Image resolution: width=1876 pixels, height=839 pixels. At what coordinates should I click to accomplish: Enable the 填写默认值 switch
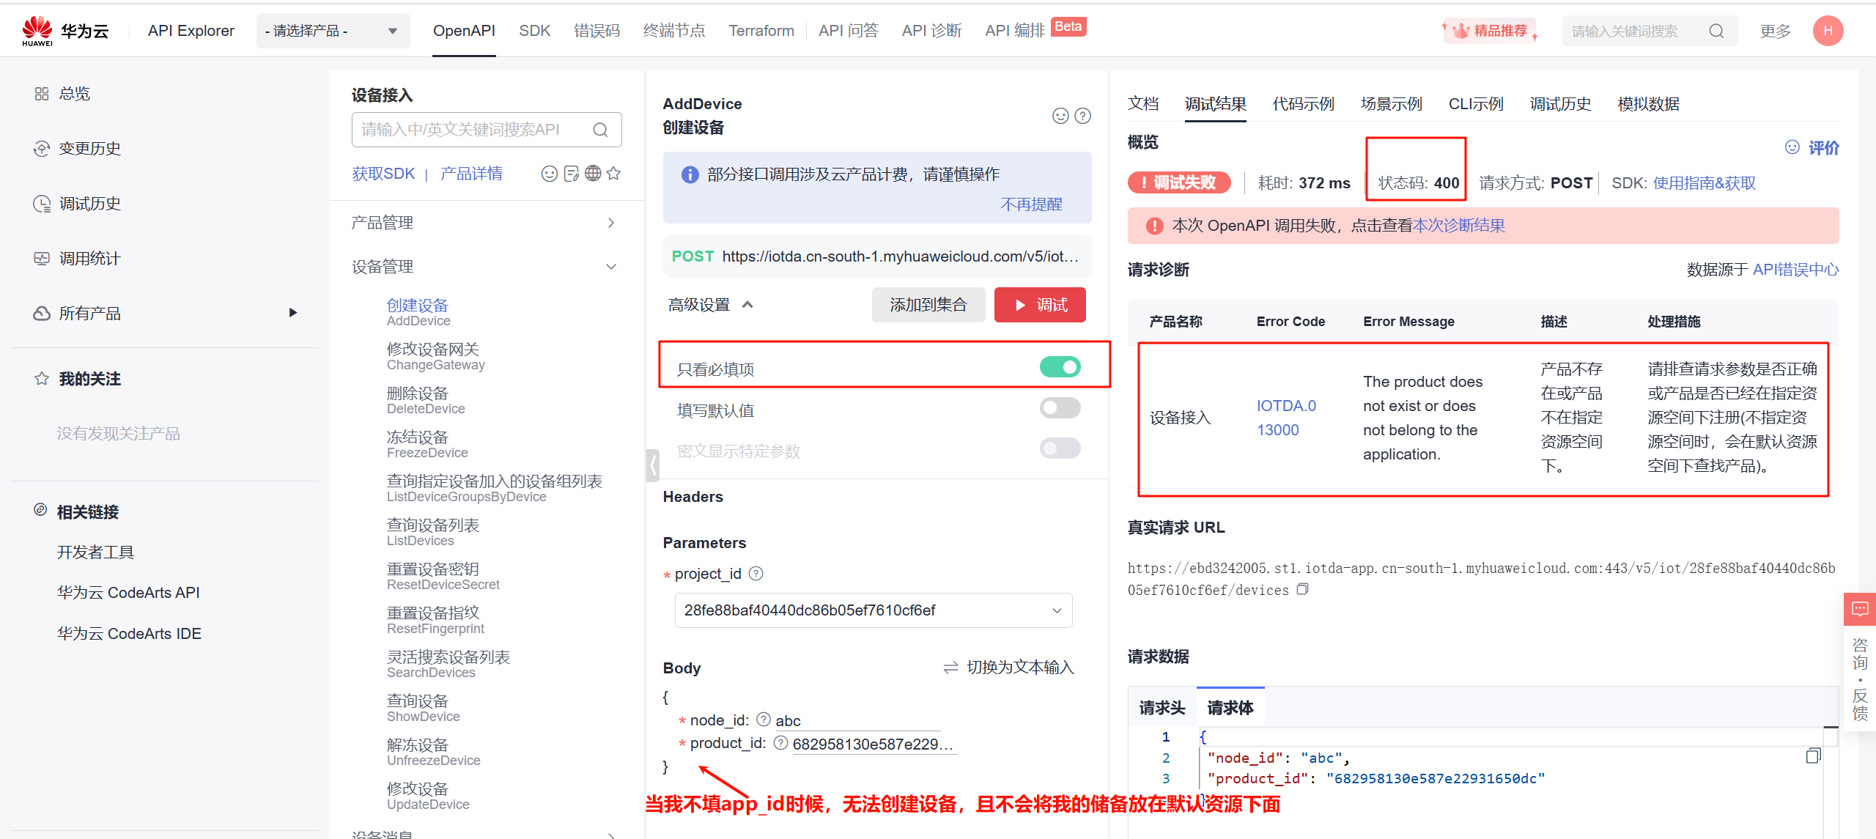coord(1060,408)
